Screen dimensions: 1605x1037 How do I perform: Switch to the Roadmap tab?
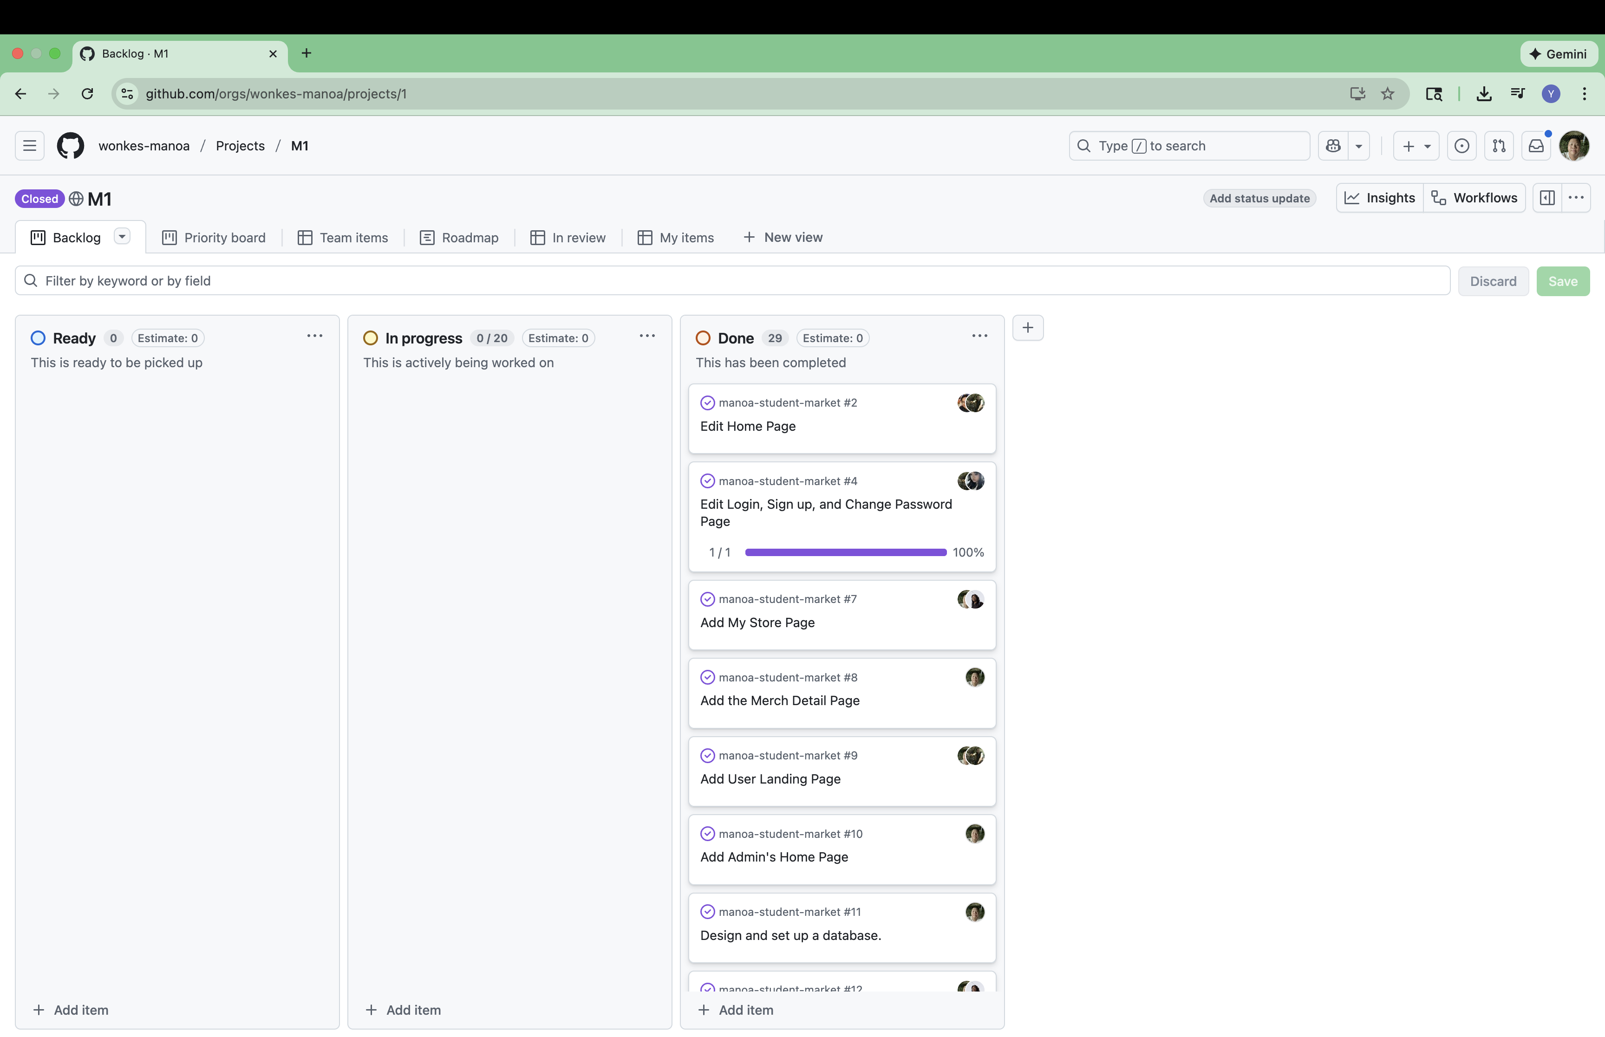459,238
